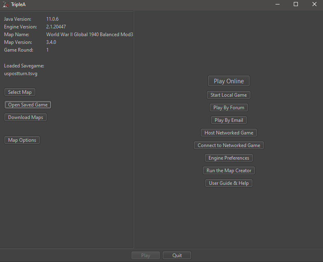
Task: Open a saved game file
Action: pos(28,105)
